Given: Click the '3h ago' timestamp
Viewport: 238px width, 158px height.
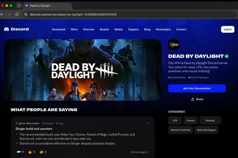Looking at the screenshot, I should tap(60, 123).
